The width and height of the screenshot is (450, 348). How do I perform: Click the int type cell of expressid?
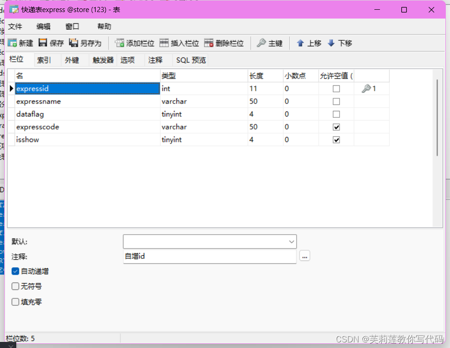(204, 89)
